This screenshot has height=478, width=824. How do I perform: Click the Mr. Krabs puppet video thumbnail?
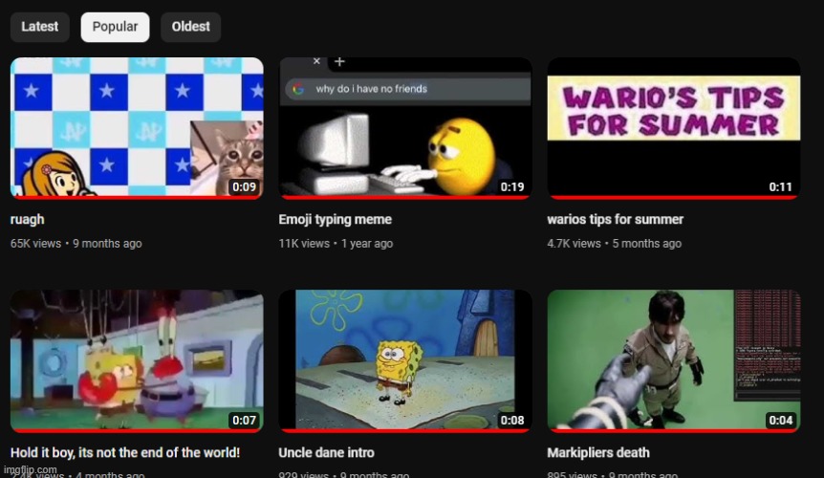(137, 360)
